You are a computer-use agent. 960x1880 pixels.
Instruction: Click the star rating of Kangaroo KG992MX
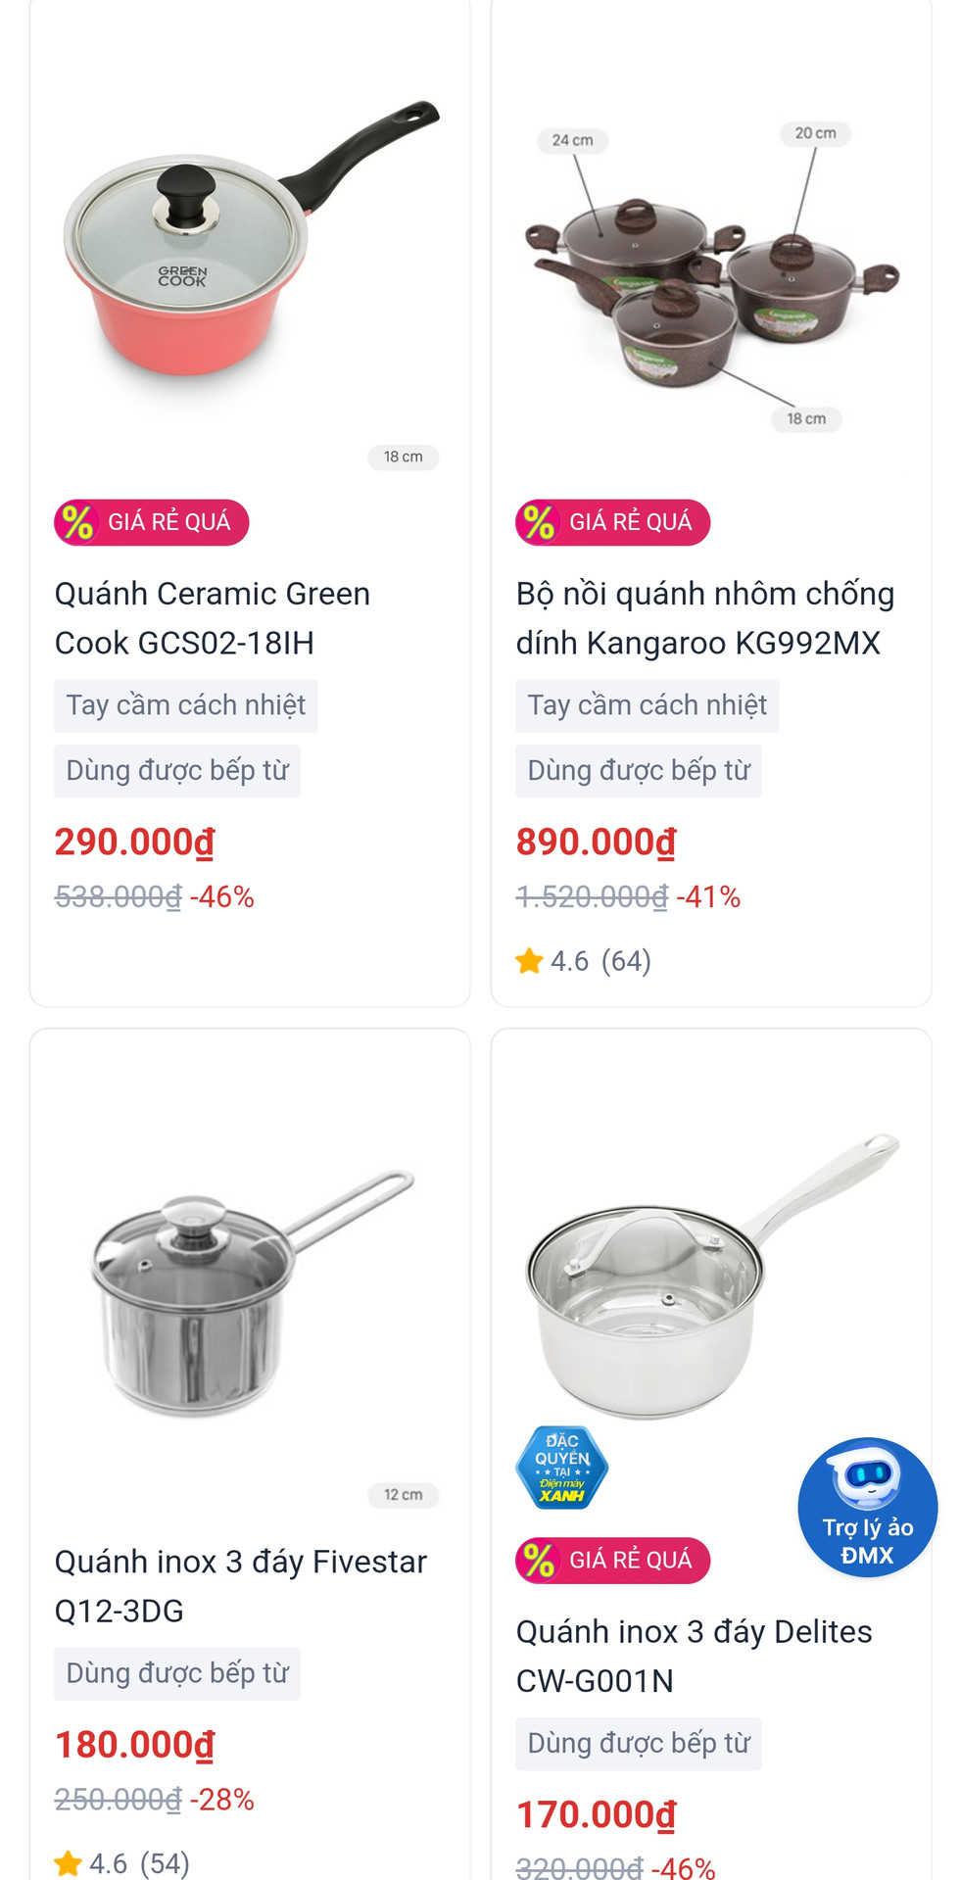click(584, 961)
